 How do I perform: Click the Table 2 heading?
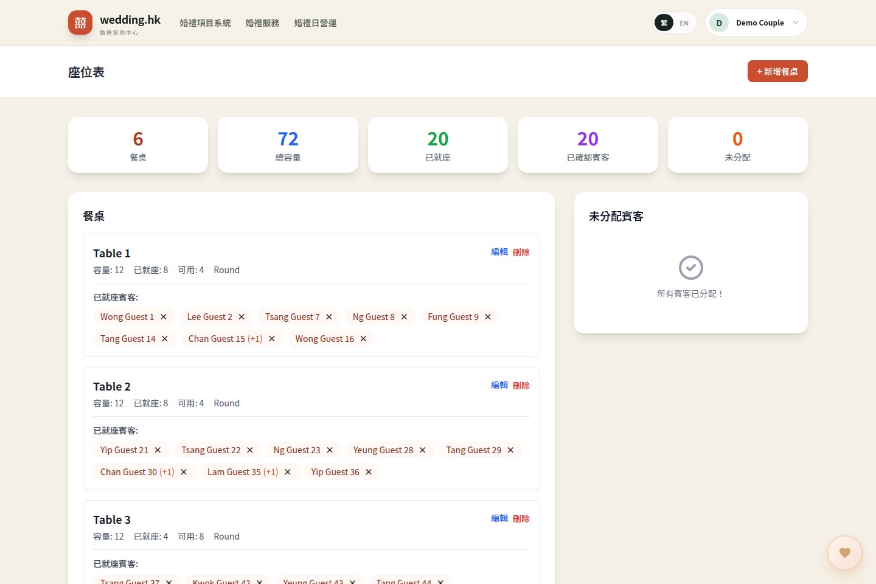tap(112, 386)
